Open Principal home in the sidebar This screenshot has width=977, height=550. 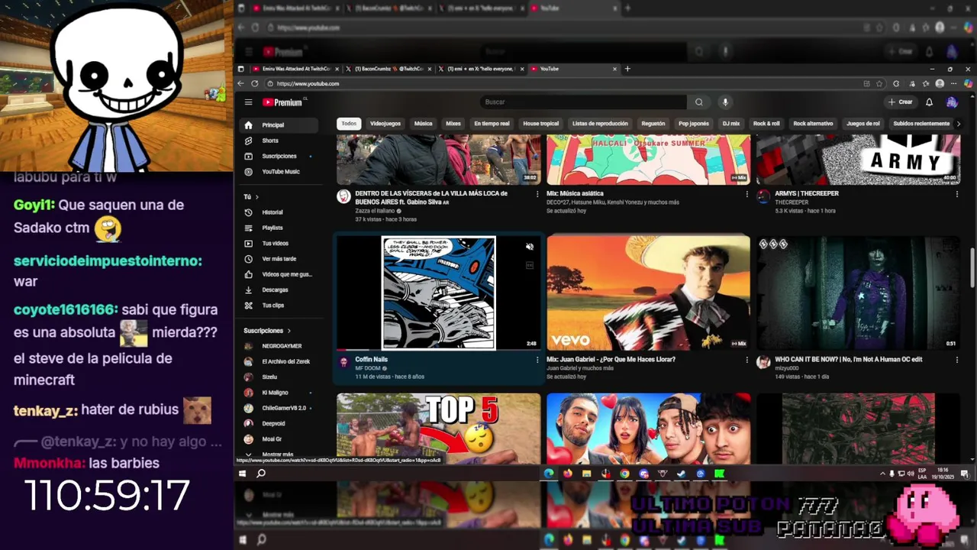click(x=279, y=125)
